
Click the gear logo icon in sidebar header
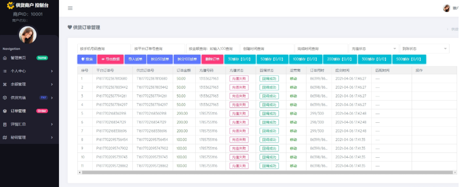pyautogui.click(x=10, y=5)
